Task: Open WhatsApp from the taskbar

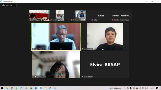Action: click(17, 88)
